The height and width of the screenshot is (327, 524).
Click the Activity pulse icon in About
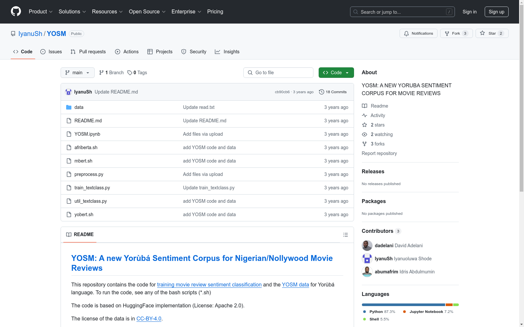[365, 115]
